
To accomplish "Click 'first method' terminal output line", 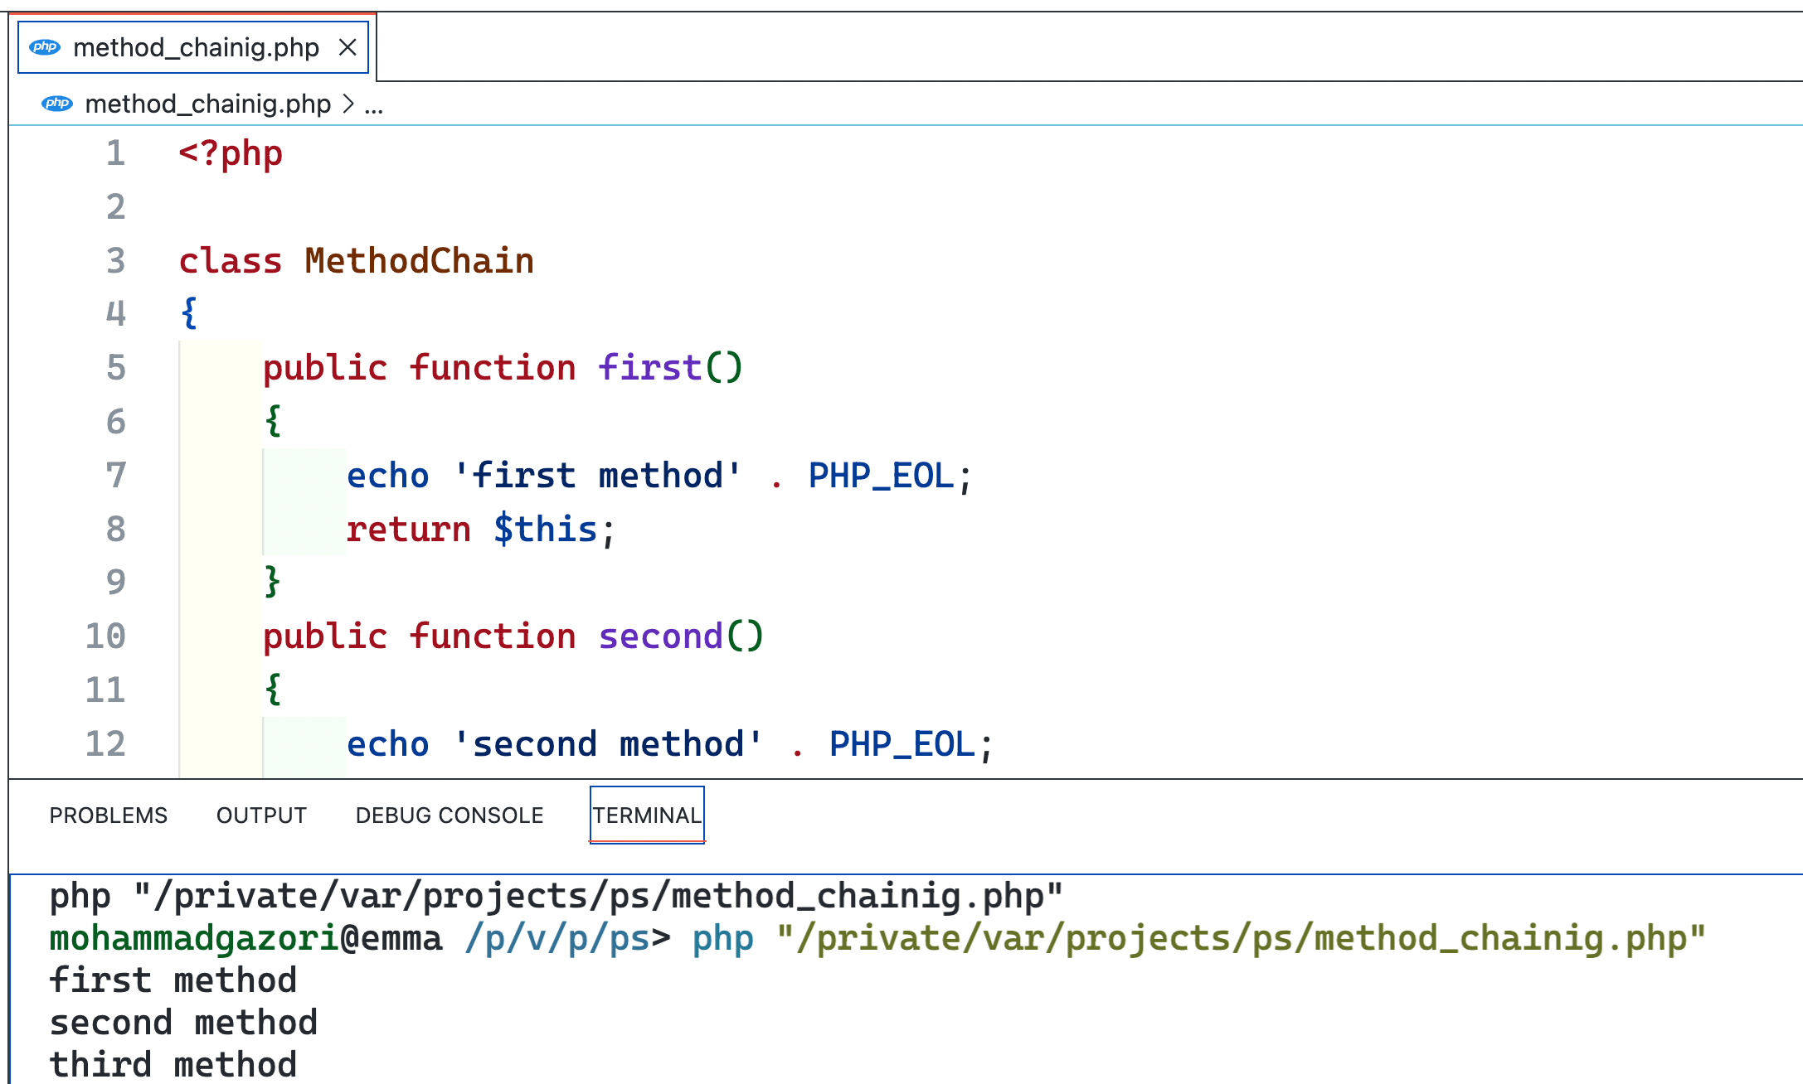I will (173, 981).
